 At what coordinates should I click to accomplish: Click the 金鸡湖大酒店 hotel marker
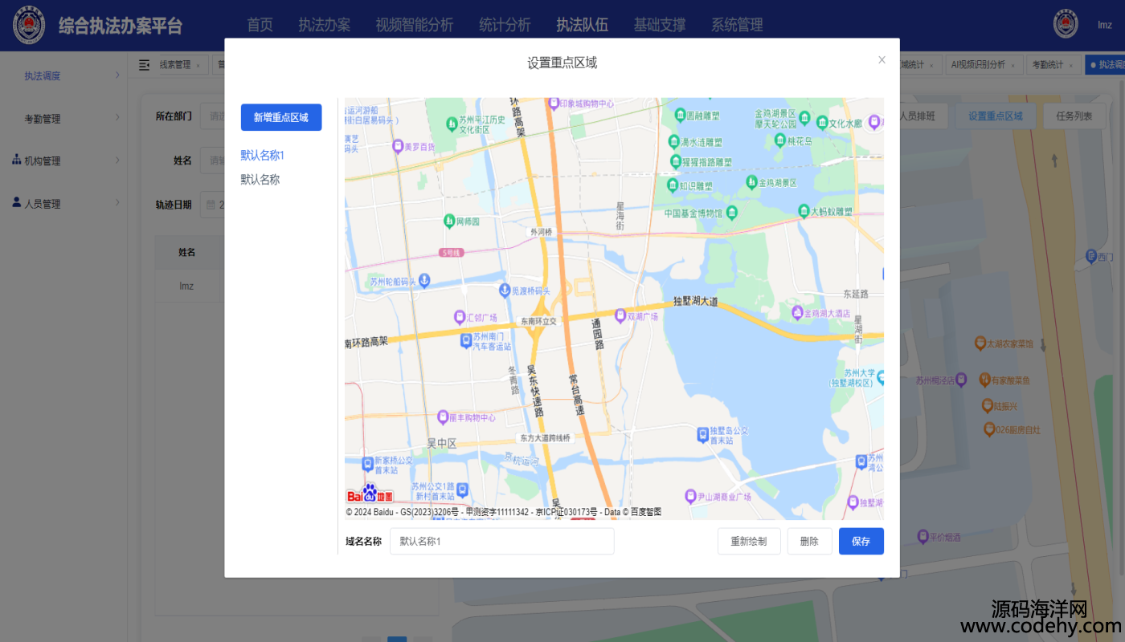[x=797, y=312]
